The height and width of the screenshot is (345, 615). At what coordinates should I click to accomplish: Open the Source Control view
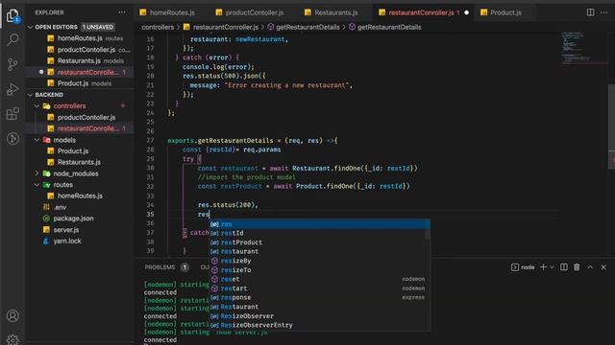pyautogui.click(x=12, y=64)
